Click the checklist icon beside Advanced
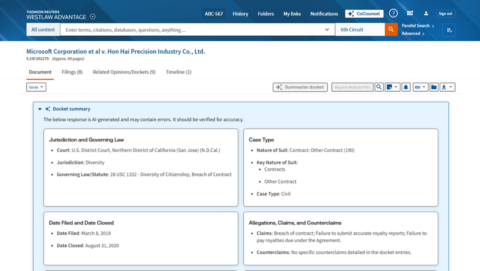 pyautogui.click(x=448, y=30)
